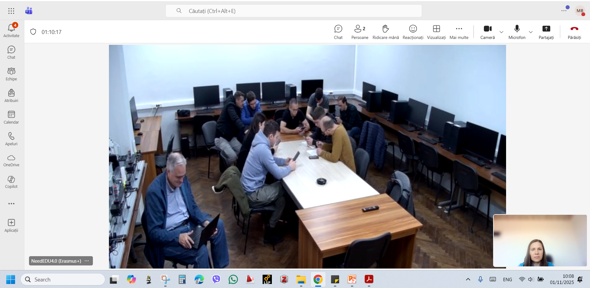Leave the meeting with Părăsiți

tap(574, 32)
